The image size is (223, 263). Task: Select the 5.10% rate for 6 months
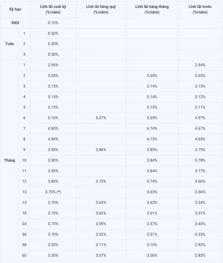pyautogui.click(x=53, y=118)
